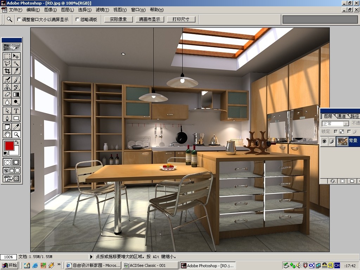This screenshot has height=270, width=360.
Task: Select the Clone Stamp tool
Action: [7, 87]
